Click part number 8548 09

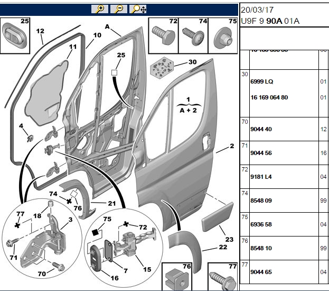261,201
